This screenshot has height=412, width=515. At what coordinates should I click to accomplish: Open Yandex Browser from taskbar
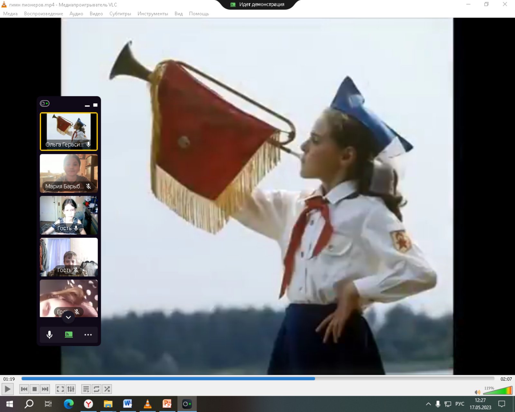(88, 404)
